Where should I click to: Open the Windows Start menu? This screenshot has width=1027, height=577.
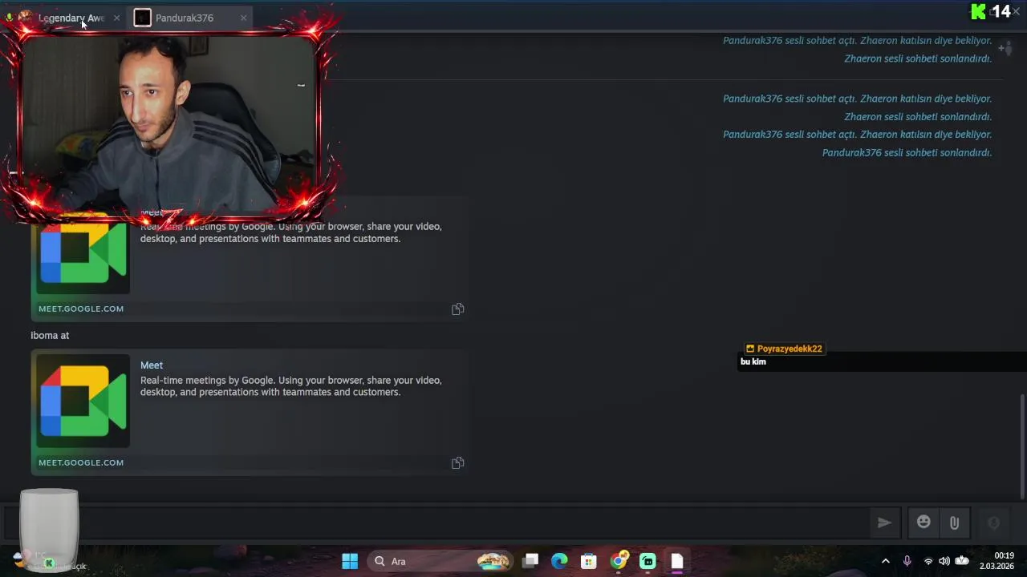pos(350,561)
